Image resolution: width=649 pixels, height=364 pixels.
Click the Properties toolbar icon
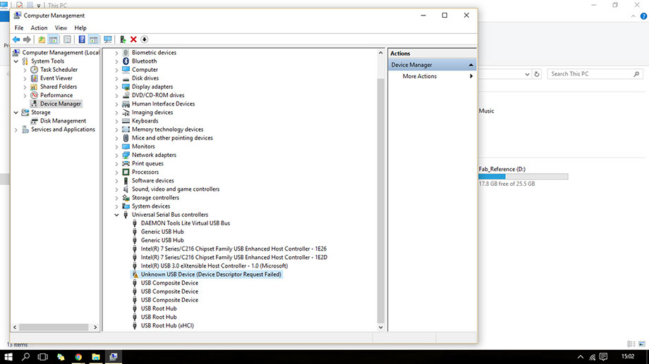pyautogui.click(x=67, y=39)
